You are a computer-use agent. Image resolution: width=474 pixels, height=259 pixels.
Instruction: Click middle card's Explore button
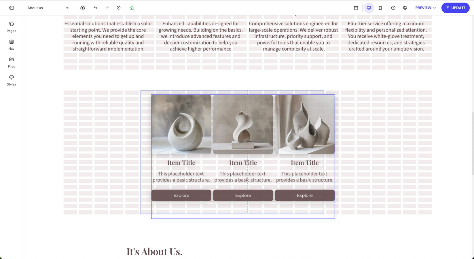point(243,195)
